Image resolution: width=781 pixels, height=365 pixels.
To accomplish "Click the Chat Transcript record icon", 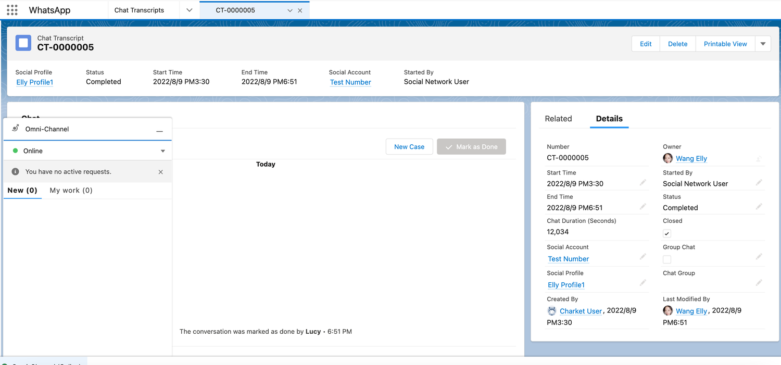I will [x=23, y=43].
